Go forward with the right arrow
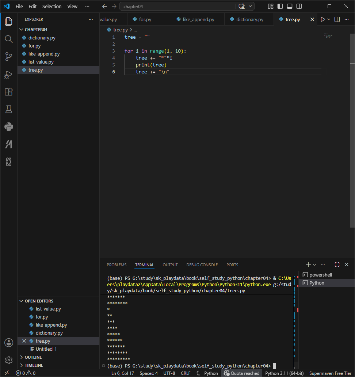Image resolution: width=355 pixels, height=377 pixels. (x=114, y=7)
